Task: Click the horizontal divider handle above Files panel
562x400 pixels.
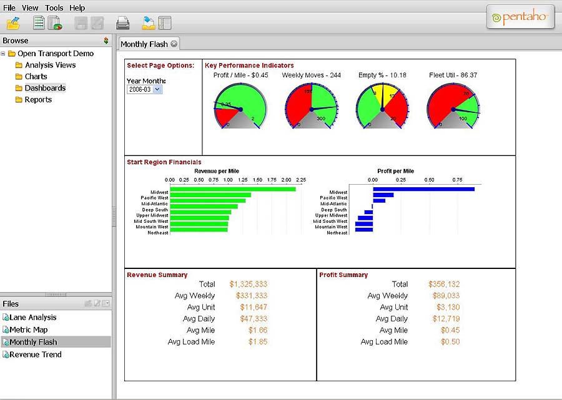Action: click(x=56, y=295)
